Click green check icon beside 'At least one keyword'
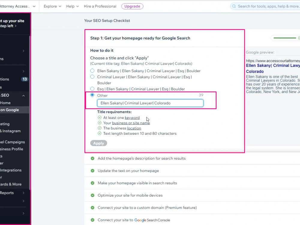The width and height of the screenshot is (300, 225). point(100,118)
